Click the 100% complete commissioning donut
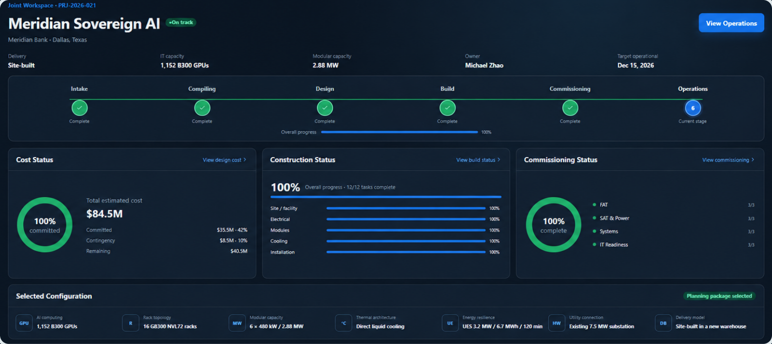Viewport: 772px width, 344px height. point(554,225)
